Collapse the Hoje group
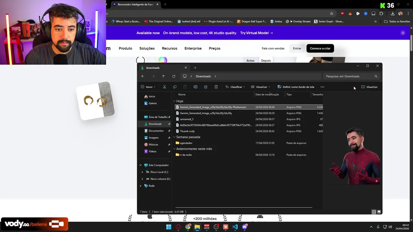Image resolution: width=413 pixels, height=232 pixels. coord(175,101)
